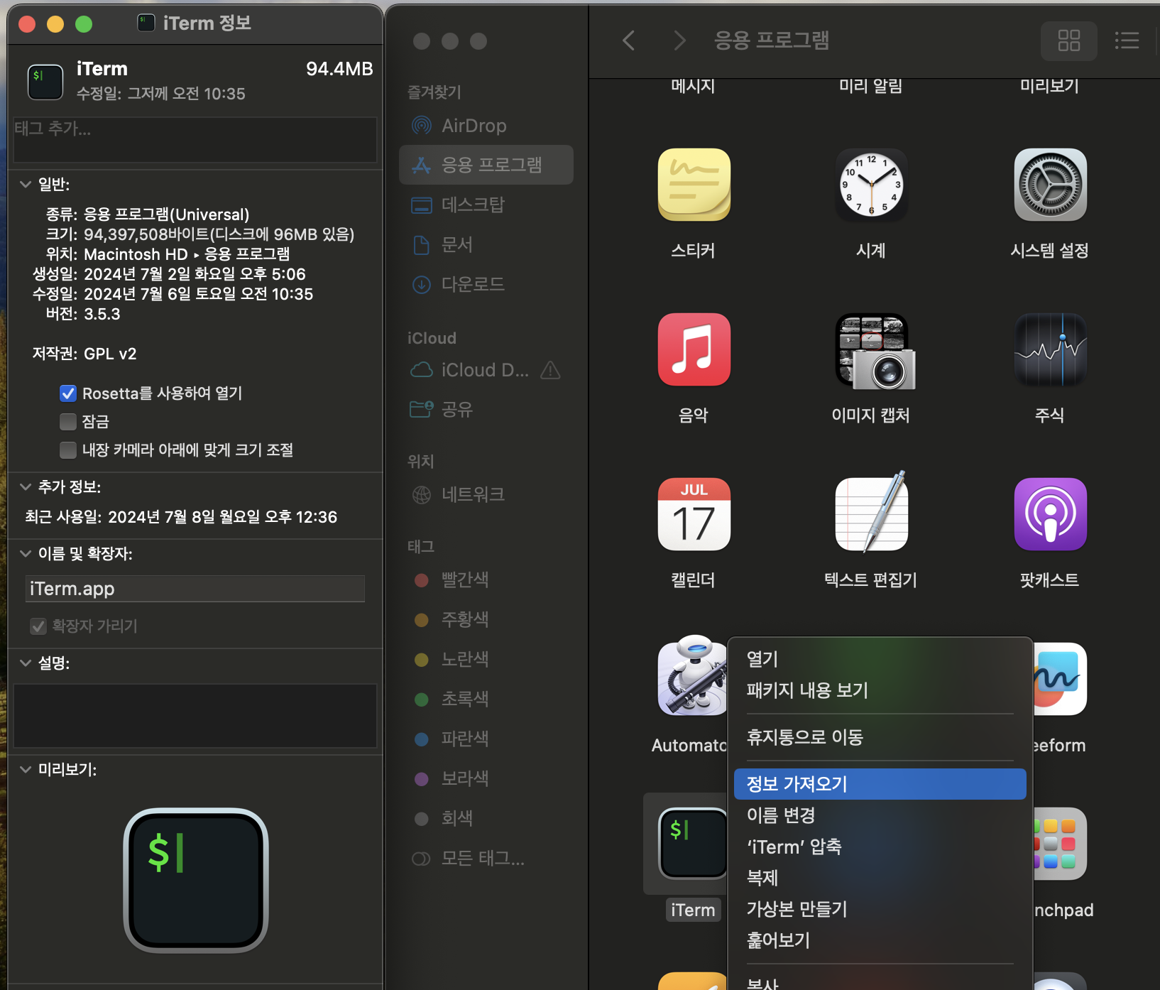Open 네트워크 in the sidebar
1160x990 pixels.
[x=487, y=495]
